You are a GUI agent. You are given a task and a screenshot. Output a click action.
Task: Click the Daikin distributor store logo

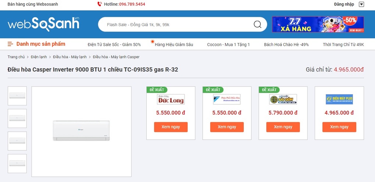tap(227, 99)
